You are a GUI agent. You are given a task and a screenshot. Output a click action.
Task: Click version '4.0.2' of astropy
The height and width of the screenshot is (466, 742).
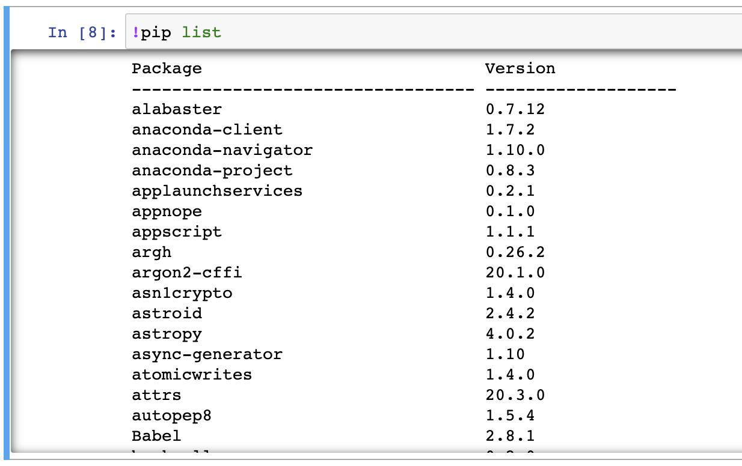coord(511,334)
